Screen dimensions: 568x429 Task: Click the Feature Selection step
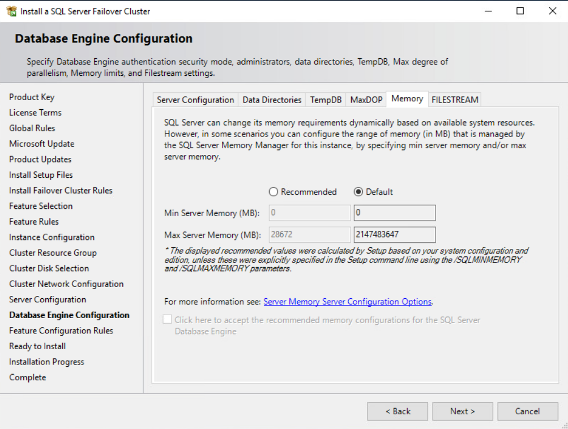(41, 206)
